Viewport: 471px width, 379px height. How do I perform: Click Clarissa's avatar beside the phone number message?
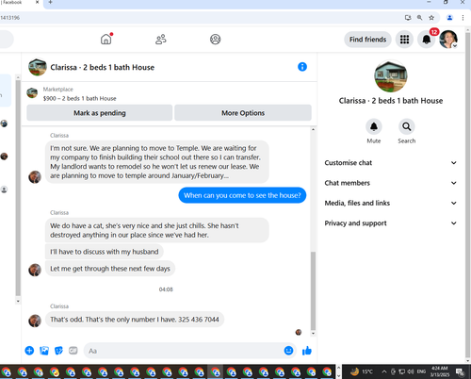35,321
